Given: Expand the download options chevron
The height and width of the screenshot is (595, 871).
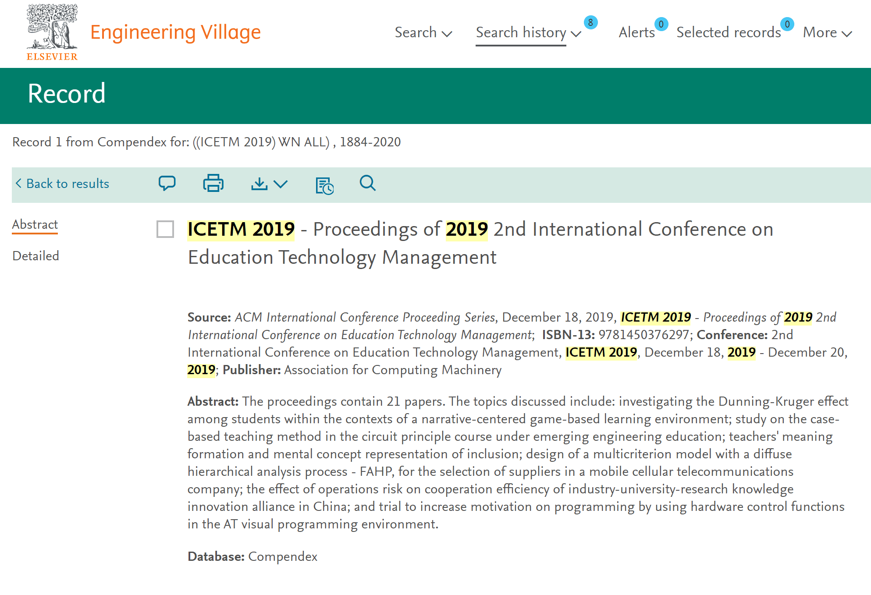Looking at the screenshot, I should pos(281,184).
